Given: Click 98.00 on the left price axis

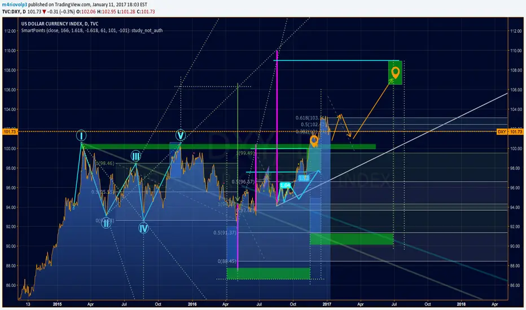Looking at the screenshot, I should 10,168.
